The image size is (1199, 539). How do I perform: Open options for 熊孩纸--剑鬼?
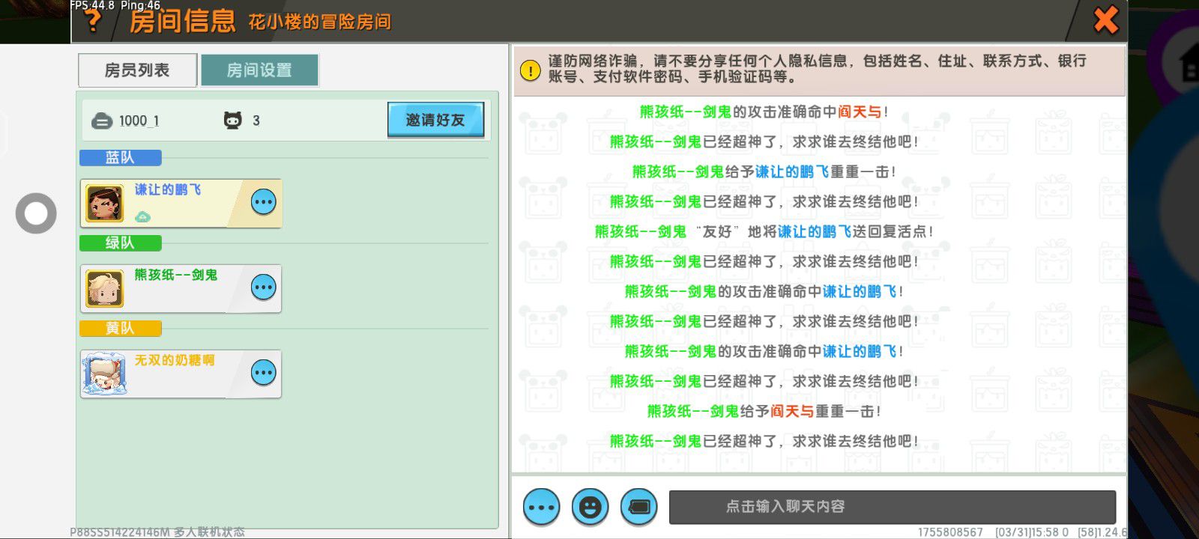(263, 287)
